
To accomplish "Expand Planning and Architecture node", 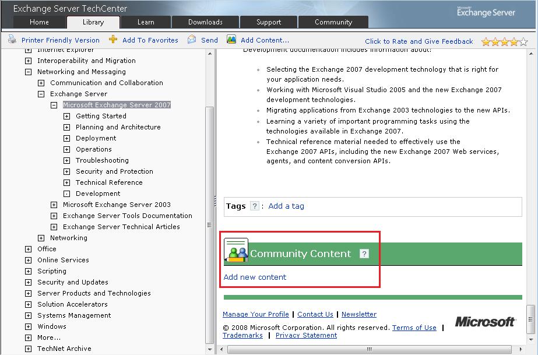I will click(x=66, y=127).
